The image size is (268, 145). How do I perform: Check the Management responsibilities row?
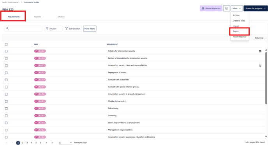6,130
